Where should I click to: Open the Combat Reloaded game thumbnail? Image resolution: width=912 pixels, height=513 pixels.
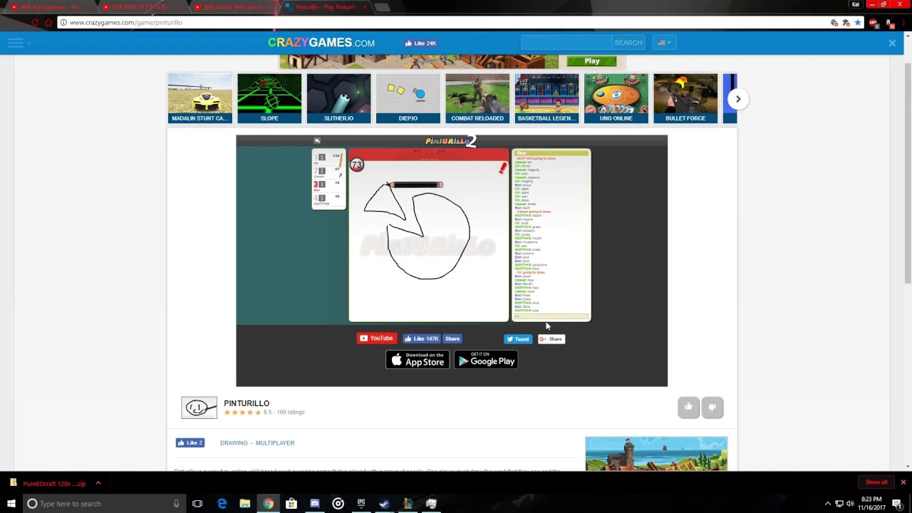click(477, 98)
